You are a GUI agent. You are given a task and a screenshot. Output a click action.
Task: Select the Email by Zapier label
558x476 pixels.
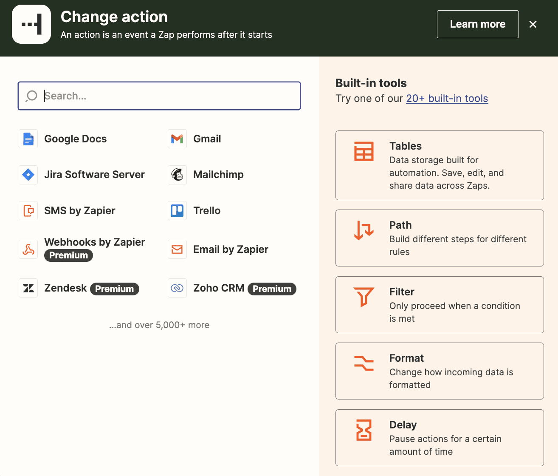(x=231, y=249)
